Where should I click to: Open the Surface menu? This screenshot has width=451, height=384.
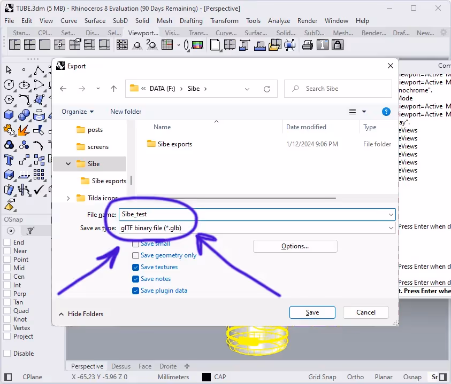coord(95,21)
